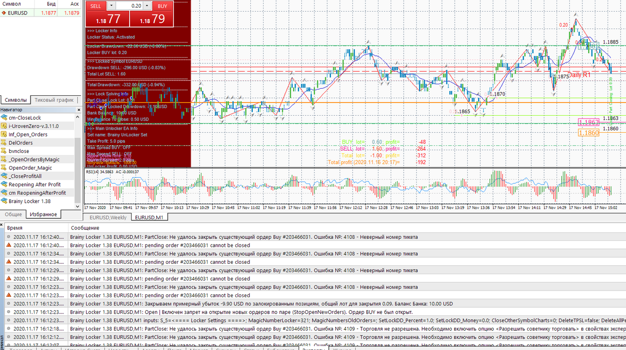
Task: Click the orange 1.1860 price label on chart
Action: (589, 133)
